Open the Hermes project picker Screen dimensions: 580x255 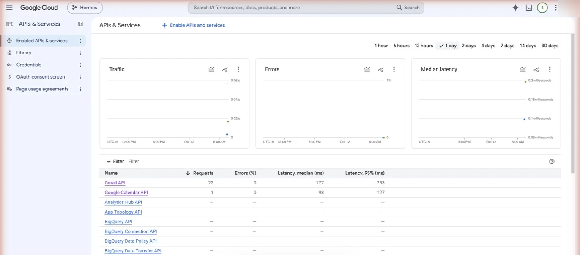tap(85, 8)
